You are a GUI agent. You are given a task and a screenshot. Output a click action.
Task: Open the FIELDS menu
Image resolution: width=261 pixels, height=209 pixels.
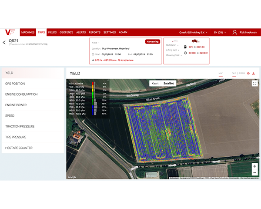click(x=53, y=32)
